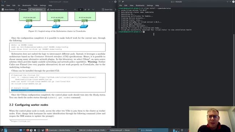Click Zoom Out in Okular toolbar

(x=107, y=10)
